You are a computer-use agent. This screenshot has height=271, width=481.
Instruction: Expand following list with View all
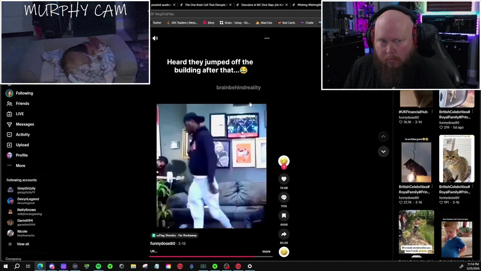(x=18, y=244)
